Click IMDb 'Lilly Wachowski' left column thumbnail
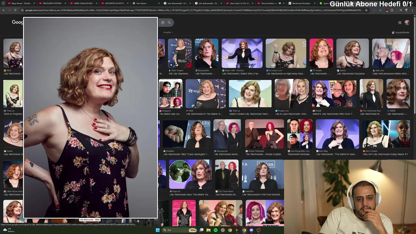 pos(13,53)
